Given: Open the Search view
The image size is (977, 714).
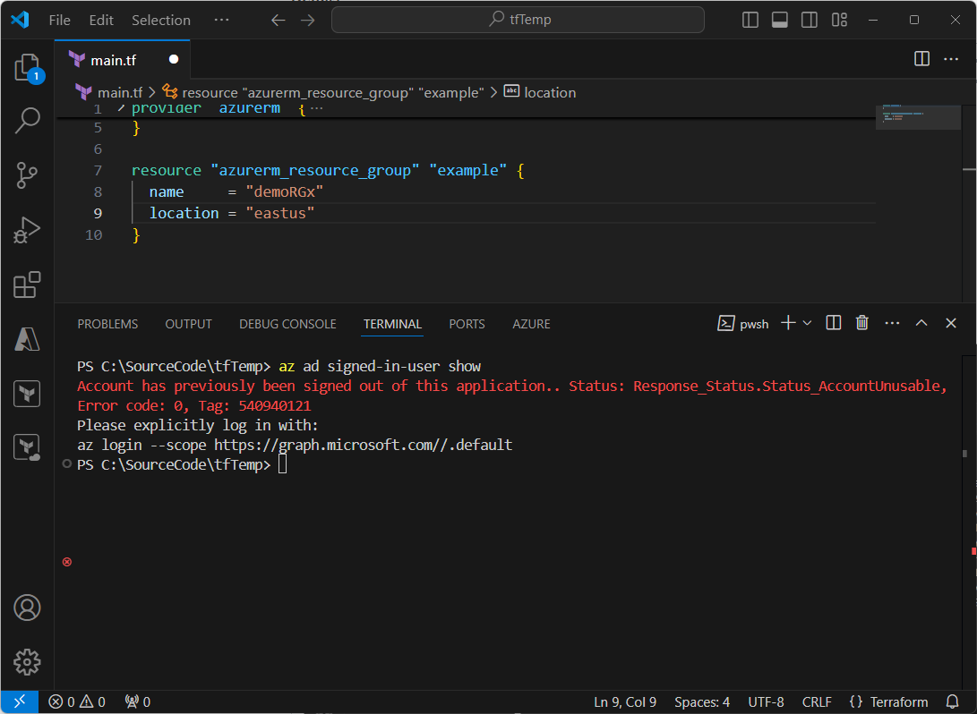Looking at the screenshot, I should (28, 121).
